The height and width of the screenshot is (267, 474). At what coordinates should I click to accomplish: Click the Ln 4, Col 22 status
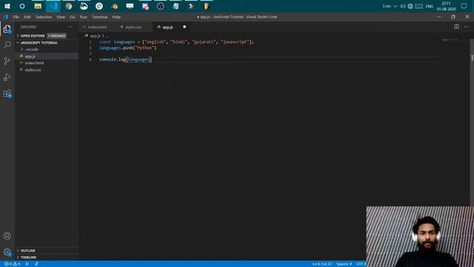click(322, 264)
